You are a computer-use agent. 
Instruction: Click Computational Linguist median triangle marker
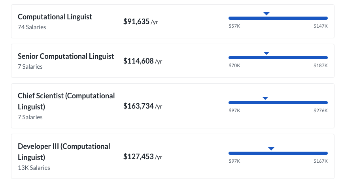(266, 14)
